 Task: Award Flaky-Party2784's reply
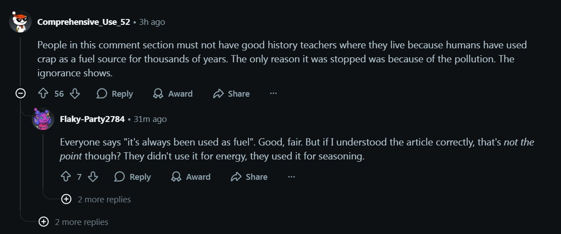coord(191,177)
